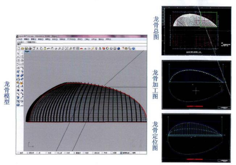Click the orange Explode icon

coord(22,83)
